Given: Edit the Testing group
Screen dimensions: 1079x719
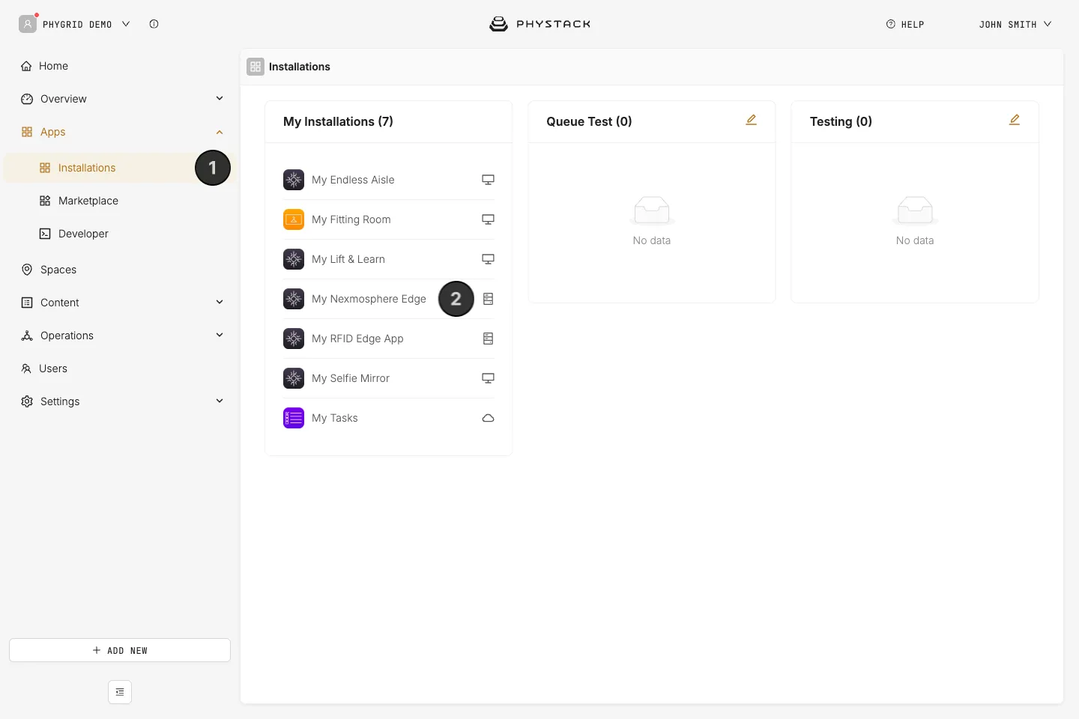Looking at the screenshot, I should pos(1015,120).
